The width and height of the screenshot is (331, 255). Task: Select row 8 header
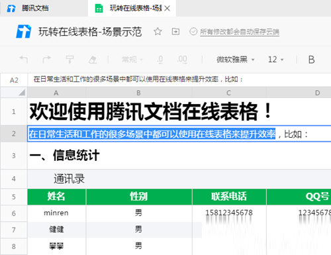click(x=14, y=246)
